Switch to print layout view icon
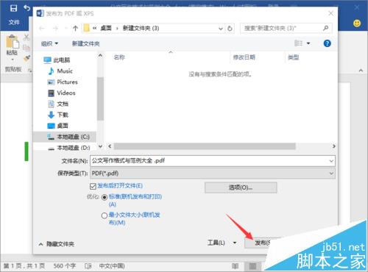This screenshot has width=368, height=272. [x=252, y=266]
